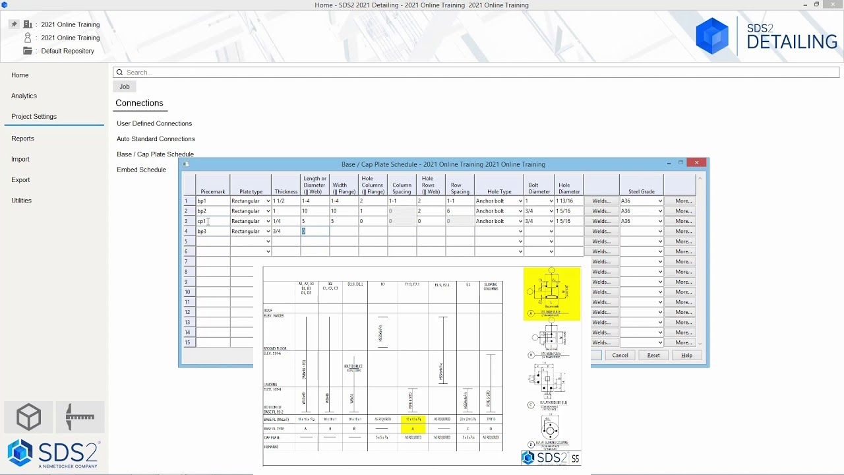844x475 pixels.
Task: Click the magnifier icon in the search bar
Action: (x=119, y=73)
